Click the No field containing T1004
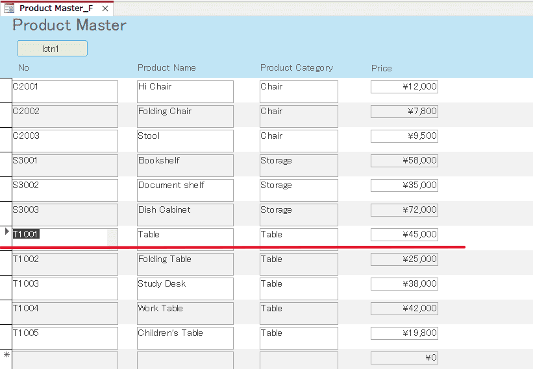533x369 pixels. click(65, 313)
